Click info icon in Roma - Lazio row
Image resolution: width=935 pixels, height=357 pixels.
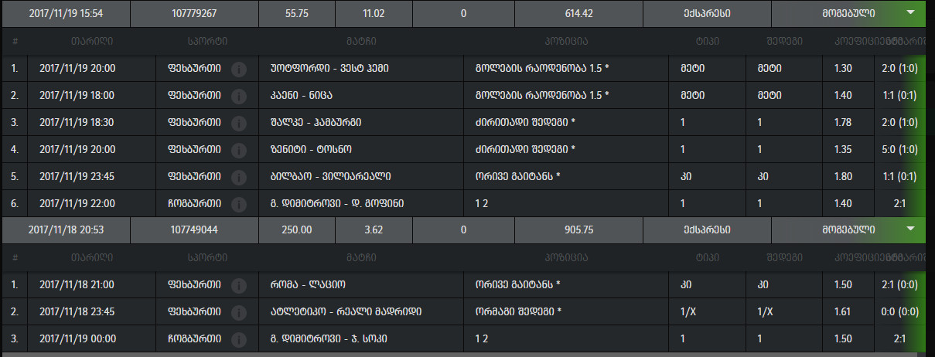239,284
